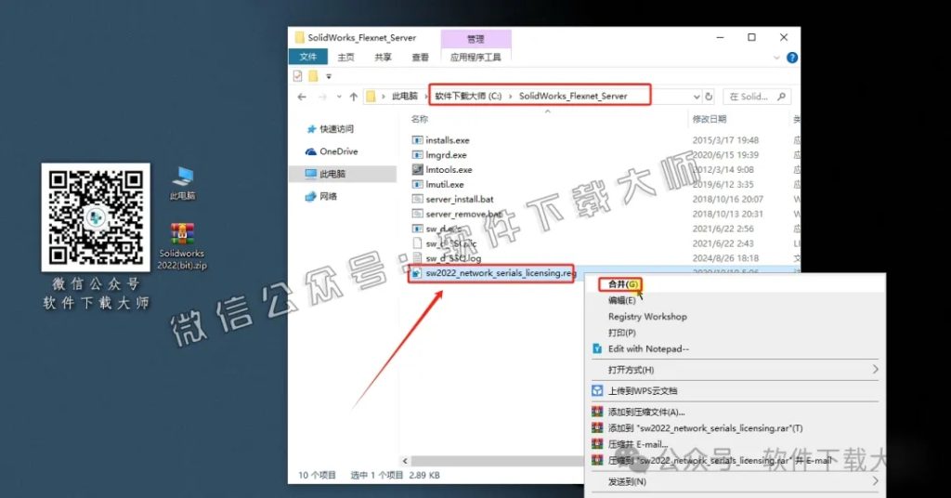The width and height of the screenshot is (951, 498).
Task: Choose 添加到压缩文件(A)... menu entry
Action: point(646,412)
